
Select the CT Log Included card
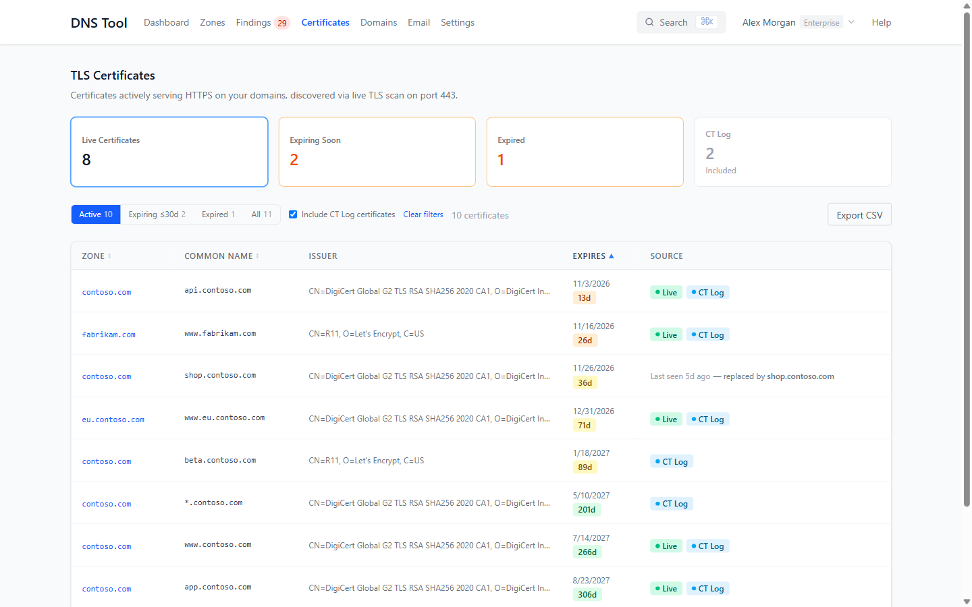[x=793, y=152]
